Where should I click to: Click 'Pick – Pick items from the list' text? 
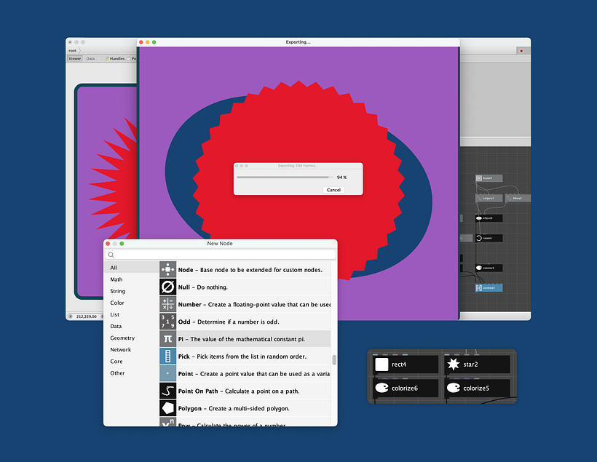[x=242, y=357]
